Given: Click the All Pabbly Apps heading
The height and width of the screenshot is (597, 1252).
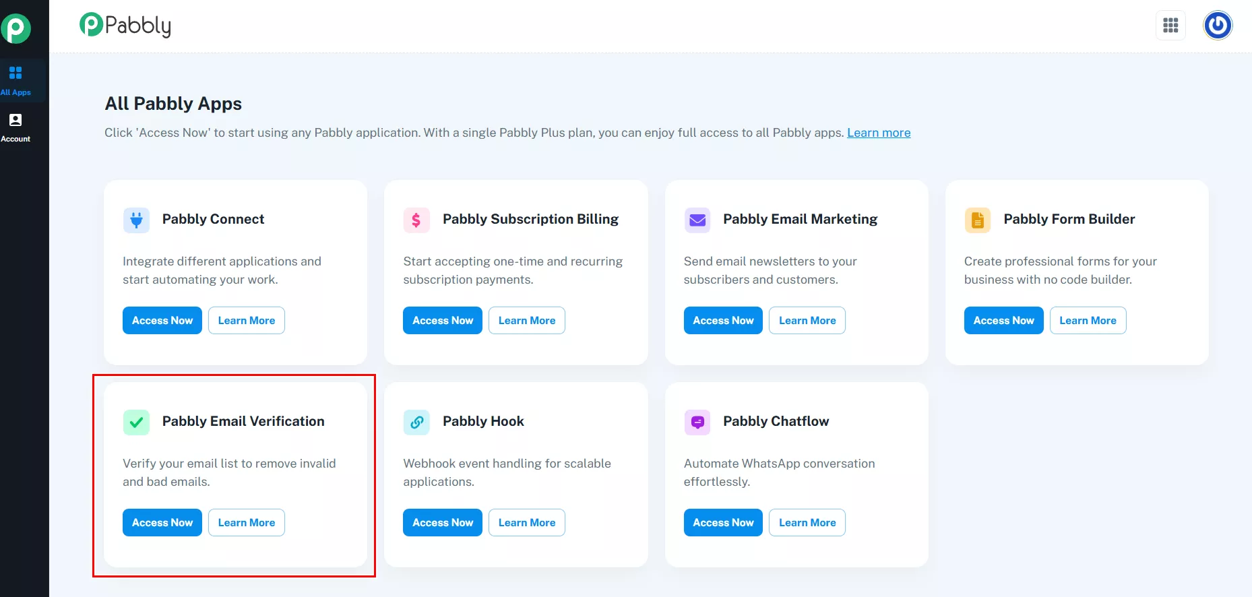Looking at the screenshot, I should click(173, 104).
